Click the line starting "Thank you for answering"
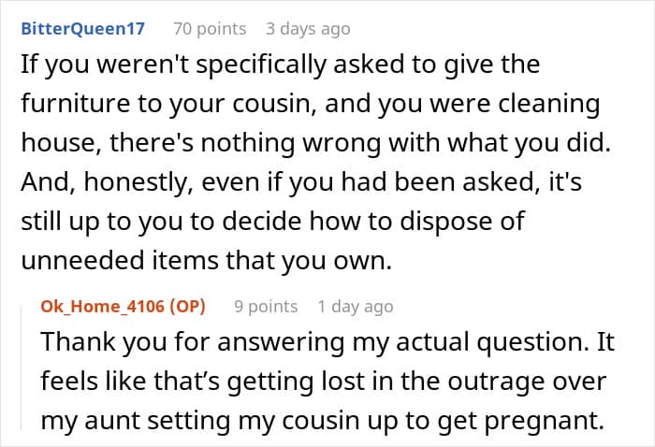 tap(326, 340)
